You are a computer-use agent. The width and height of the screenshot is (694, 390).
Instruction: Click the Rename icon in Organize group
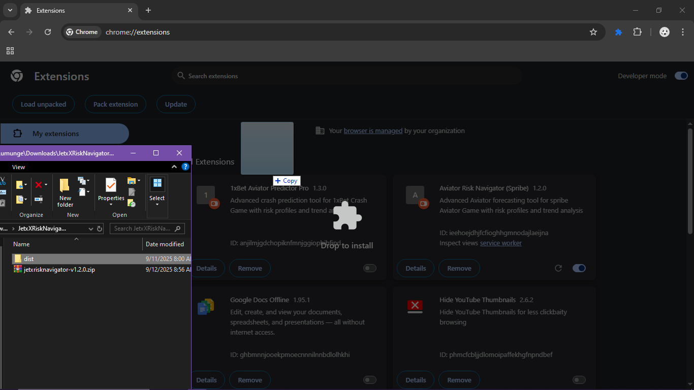(38, 199)
